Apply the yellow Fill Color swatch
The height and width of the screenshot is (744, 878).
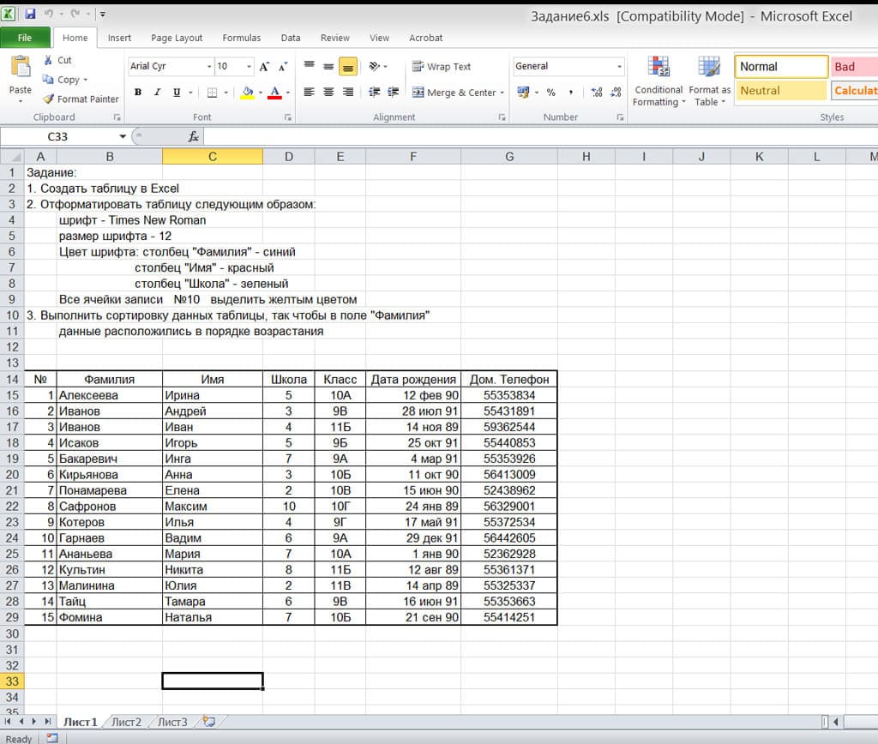(x=247, y=93)
